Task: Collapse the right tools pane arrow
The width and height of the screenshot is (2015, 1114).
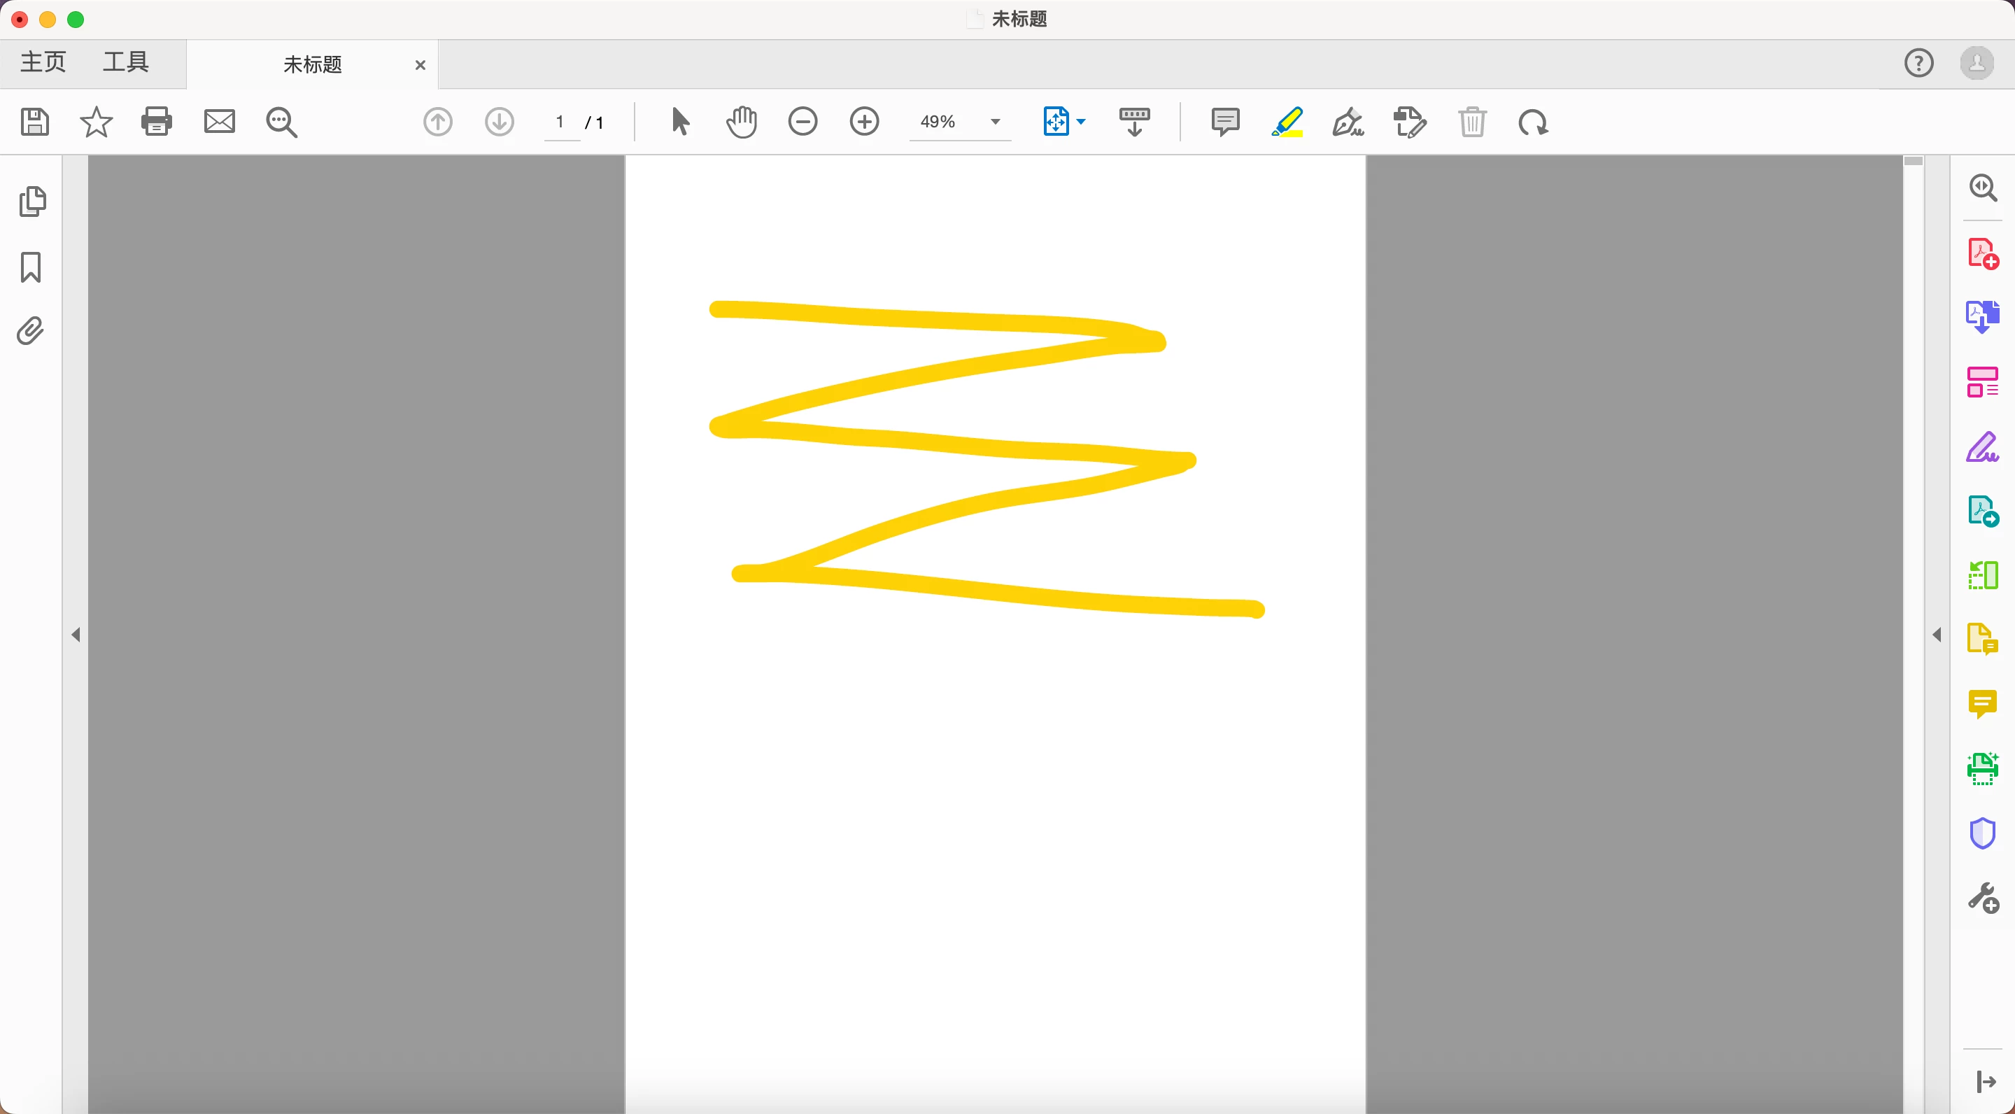Action: pos(1937,635)
